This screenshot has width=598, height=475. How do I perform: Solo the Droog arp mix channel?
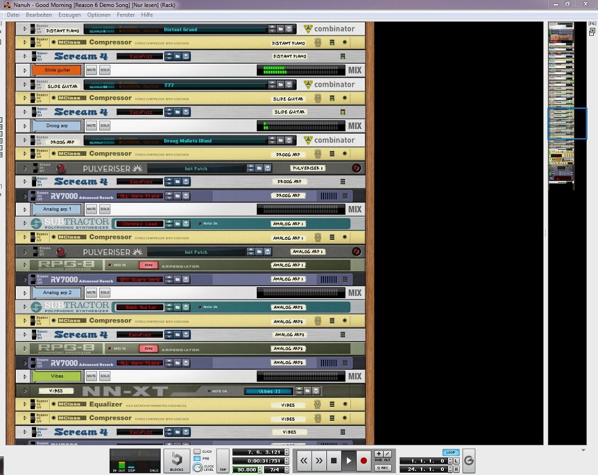105,125
